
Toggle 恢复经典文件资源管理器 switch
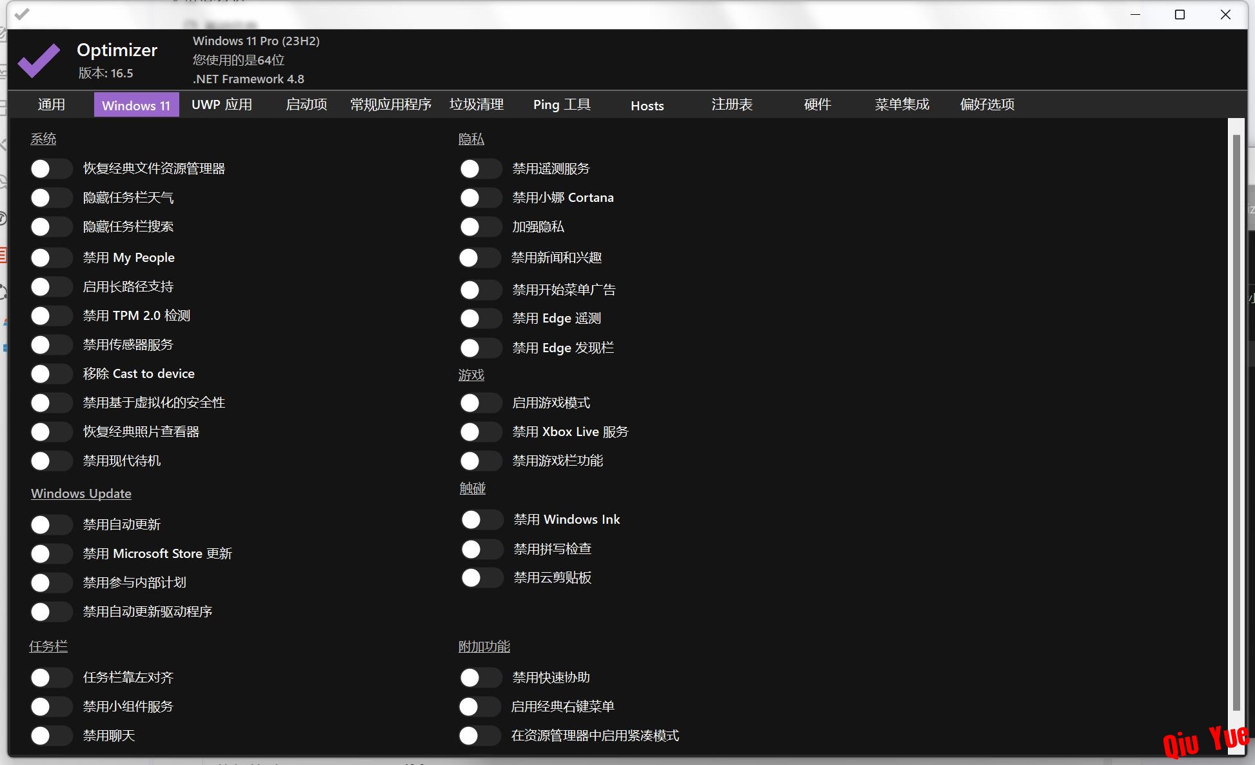click(x=51, y=169)
